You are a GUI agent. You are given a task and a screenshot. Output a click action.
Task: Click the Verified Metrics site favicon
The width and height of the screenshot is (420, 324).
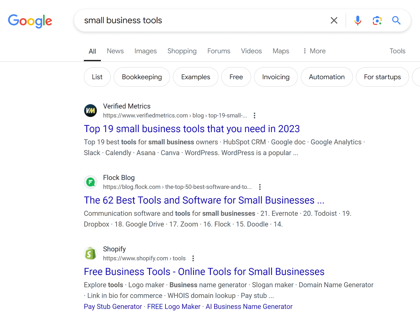90,111
